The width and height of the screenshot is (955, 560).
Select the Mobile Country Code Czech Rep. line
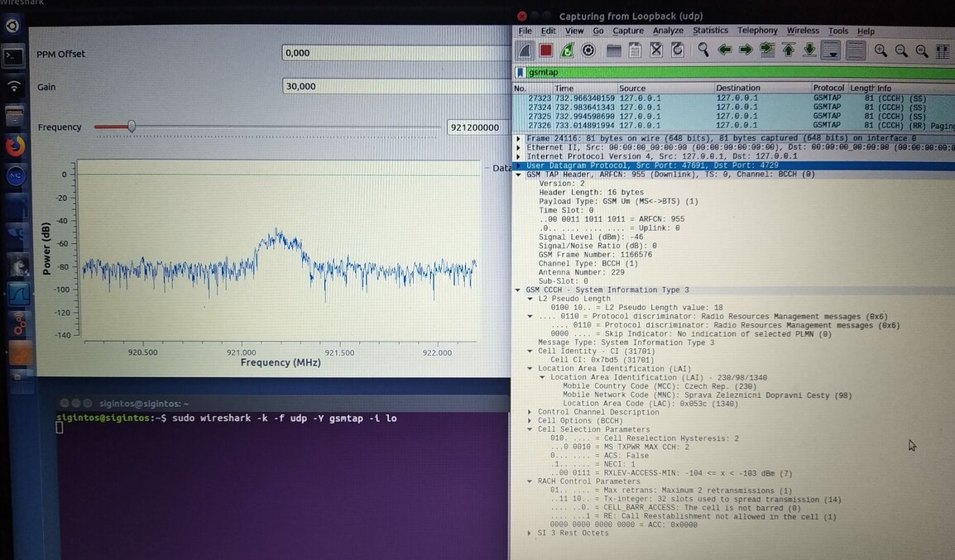tap(660, 386)
